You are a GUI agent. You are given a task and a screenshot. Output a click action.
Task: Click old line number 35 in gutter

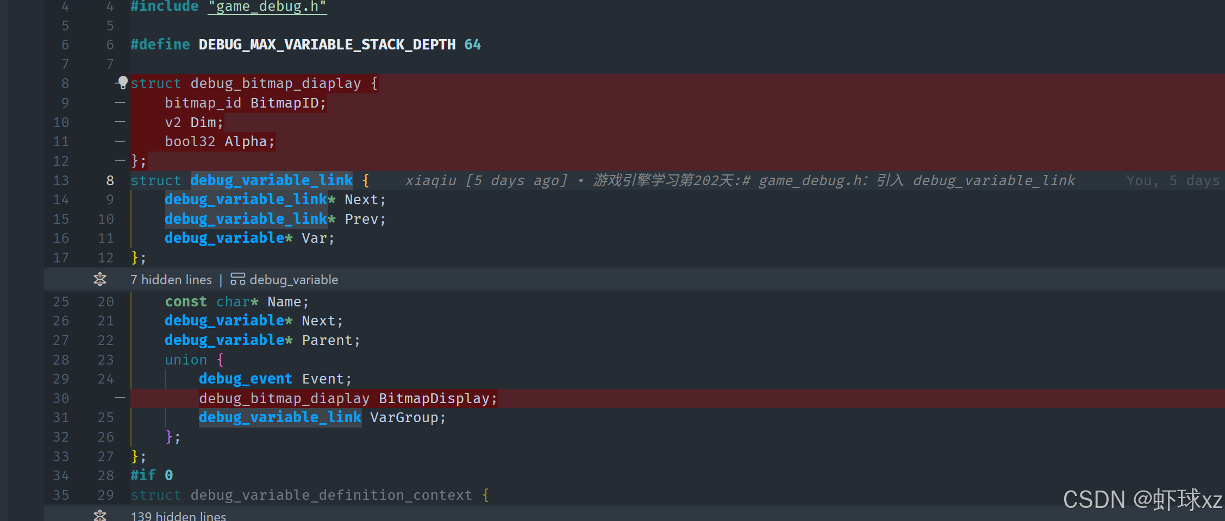61,495
